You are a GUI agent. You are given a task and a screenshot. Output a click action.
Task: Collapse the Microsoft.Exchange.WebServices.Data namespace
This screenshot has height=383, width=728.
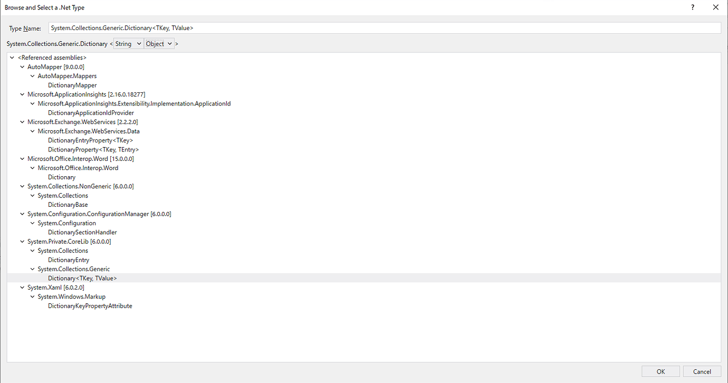click(32, 131)
